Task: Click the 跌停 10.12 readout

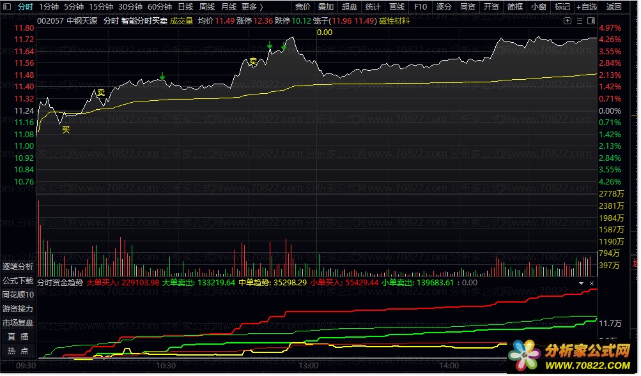Action: click(x=293, y=21)
